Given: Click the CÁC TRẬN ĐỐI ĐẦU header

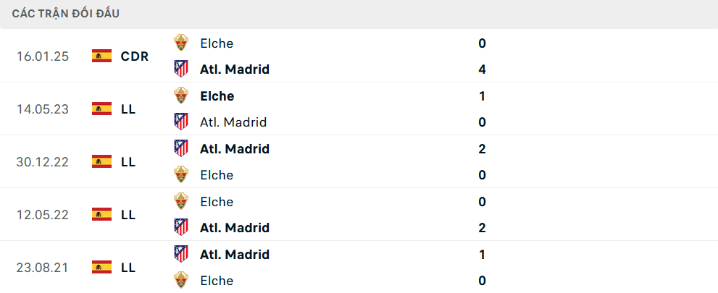Looking at the screenshot, I should [65, 14].
